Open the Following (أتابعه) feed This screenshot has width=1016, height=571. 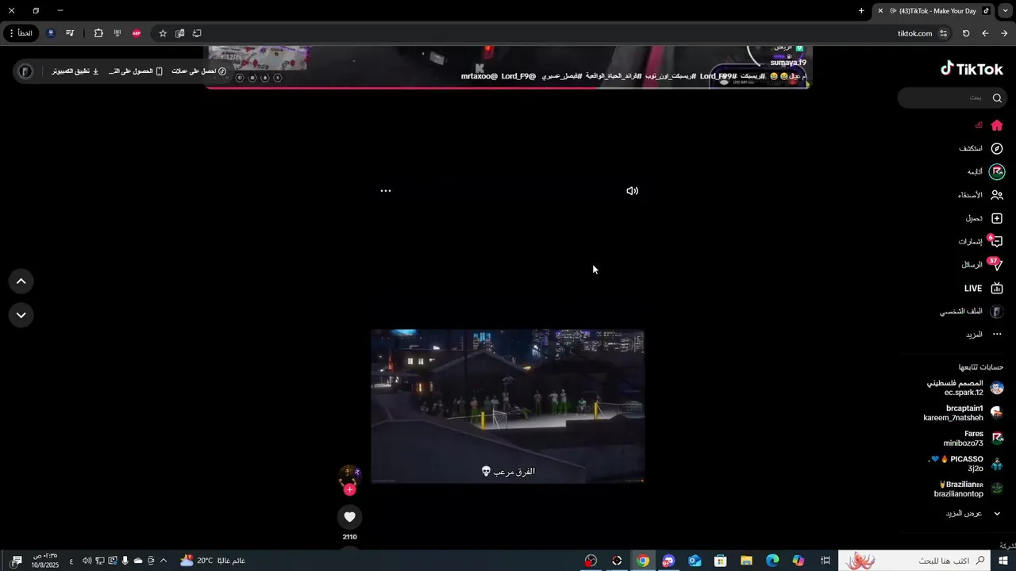point(986,171)
